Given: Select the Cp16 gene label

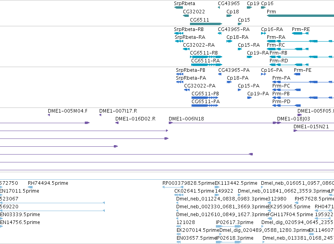Looking at the screenshot, I should [x=267, y=4].
